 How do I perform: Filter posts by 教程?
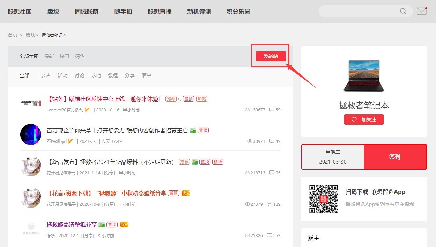point(113,75)
